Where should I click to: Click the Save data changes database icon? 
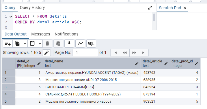(x=58, y=44)
